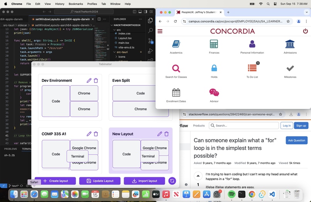Delete the Dev Environment layout
The width and height of the screenshot is (311, 202).
point(96,81)
